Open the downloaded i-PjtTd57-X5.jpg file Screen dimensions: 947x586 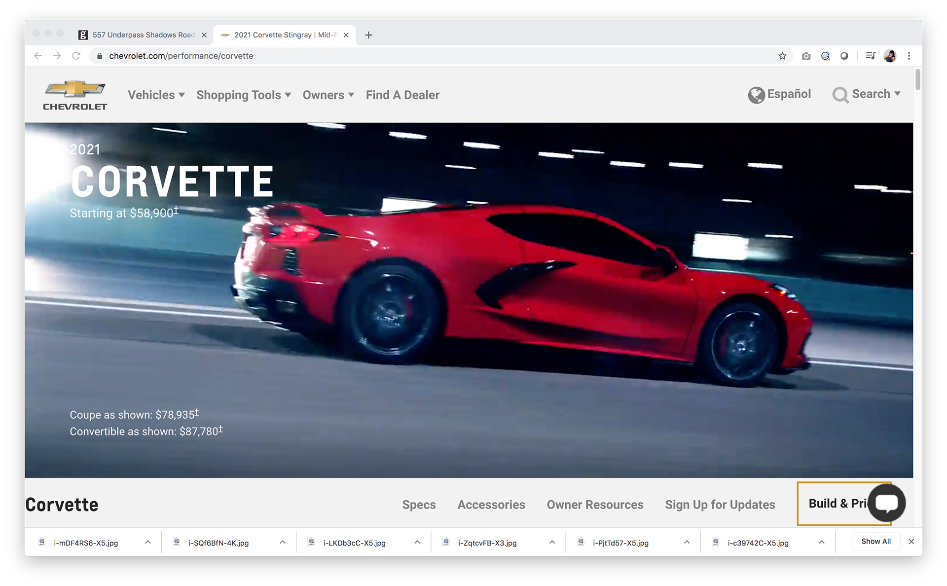[x=620, y=543]
